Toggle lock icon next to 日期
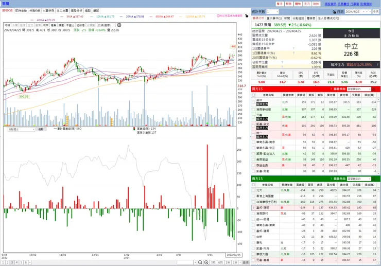Screen dimensions: 381x266 click(x=334, y=12)
